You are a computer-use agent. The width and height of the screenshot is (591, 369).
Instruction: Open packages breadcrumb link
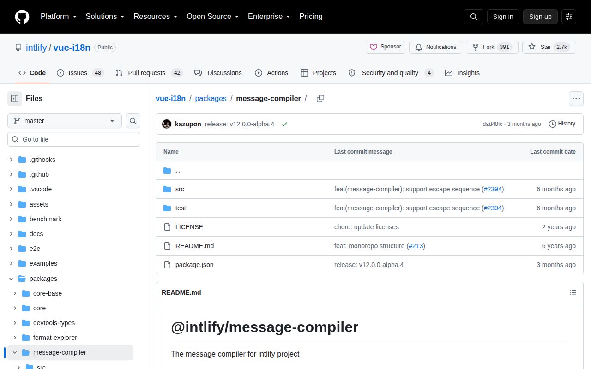(211, 99)
